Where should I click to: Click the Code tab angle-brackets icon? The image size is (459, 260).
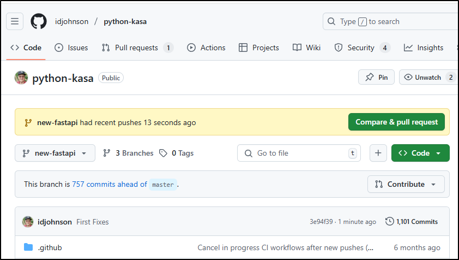pos(15,48)
